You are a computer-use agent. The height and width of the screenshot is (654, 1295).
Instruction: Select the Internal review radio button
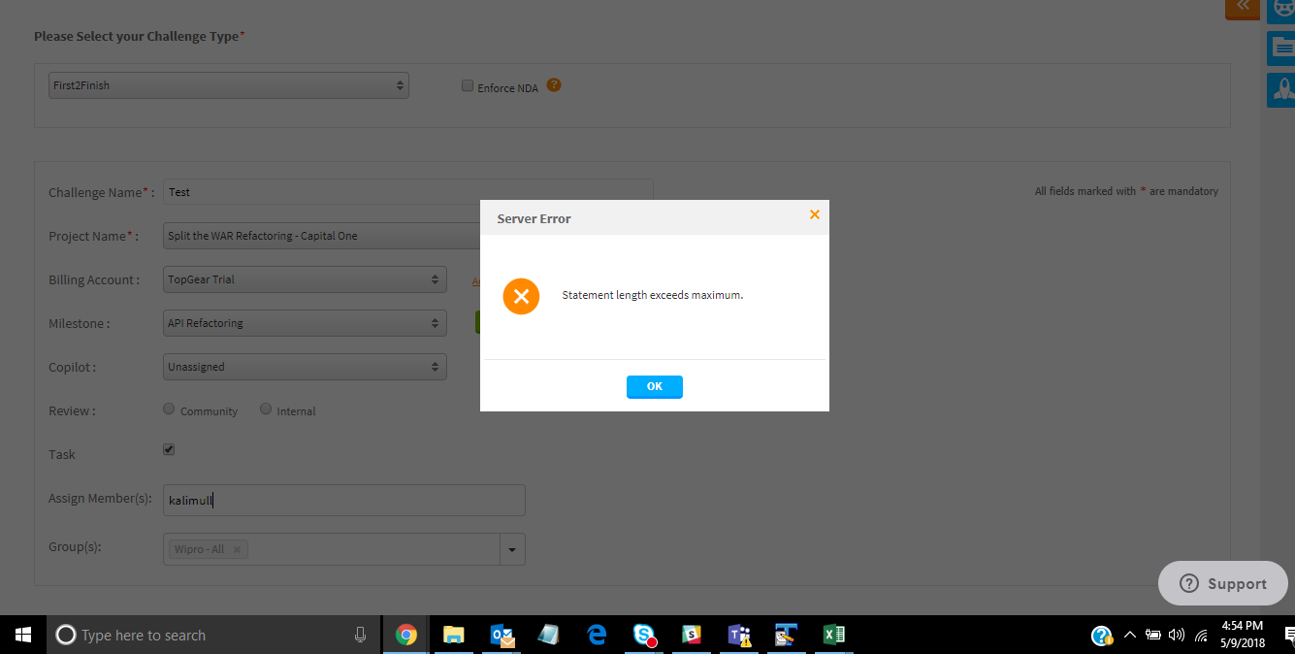click(x=266, y=409)
